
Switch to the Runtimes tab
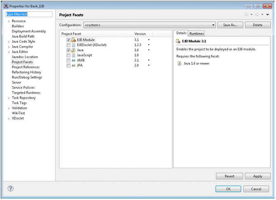point(196,33)
